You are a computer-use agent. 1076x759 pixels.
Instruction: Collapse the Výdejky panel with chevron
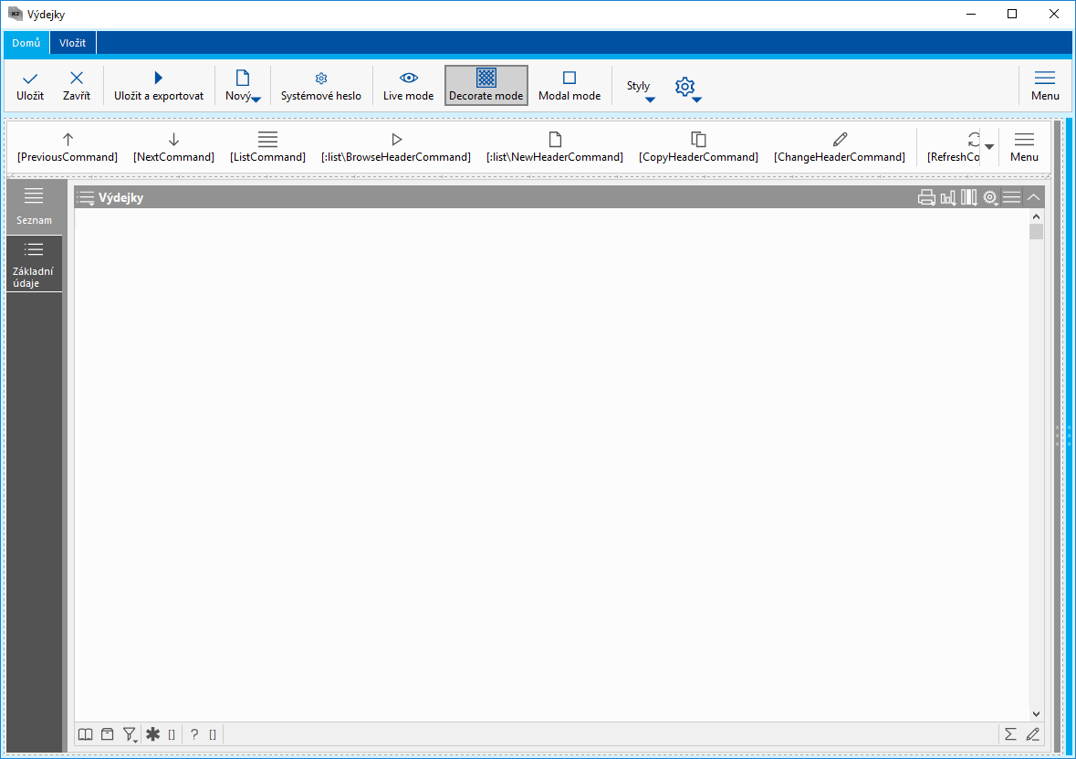1033,198
